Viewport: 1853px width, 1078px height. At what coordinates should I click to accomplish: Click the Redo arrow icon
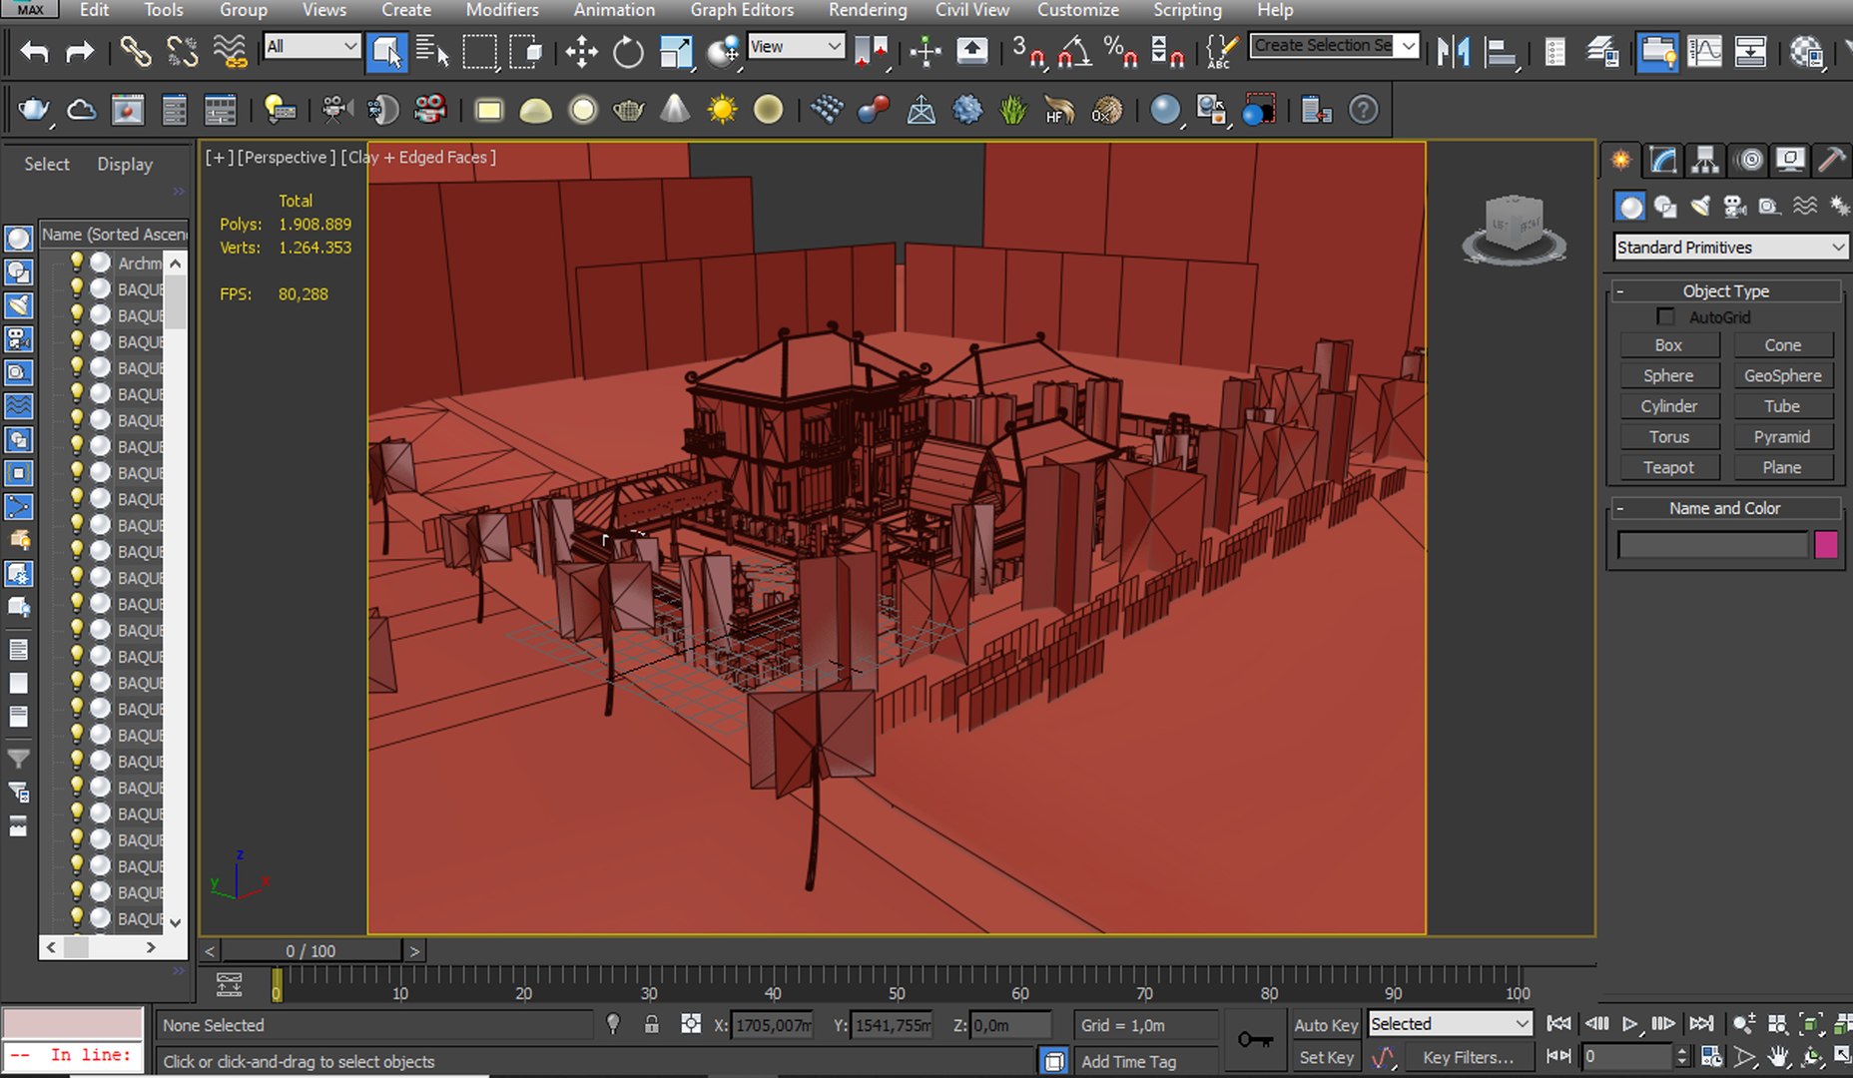[x=80, y=51]
